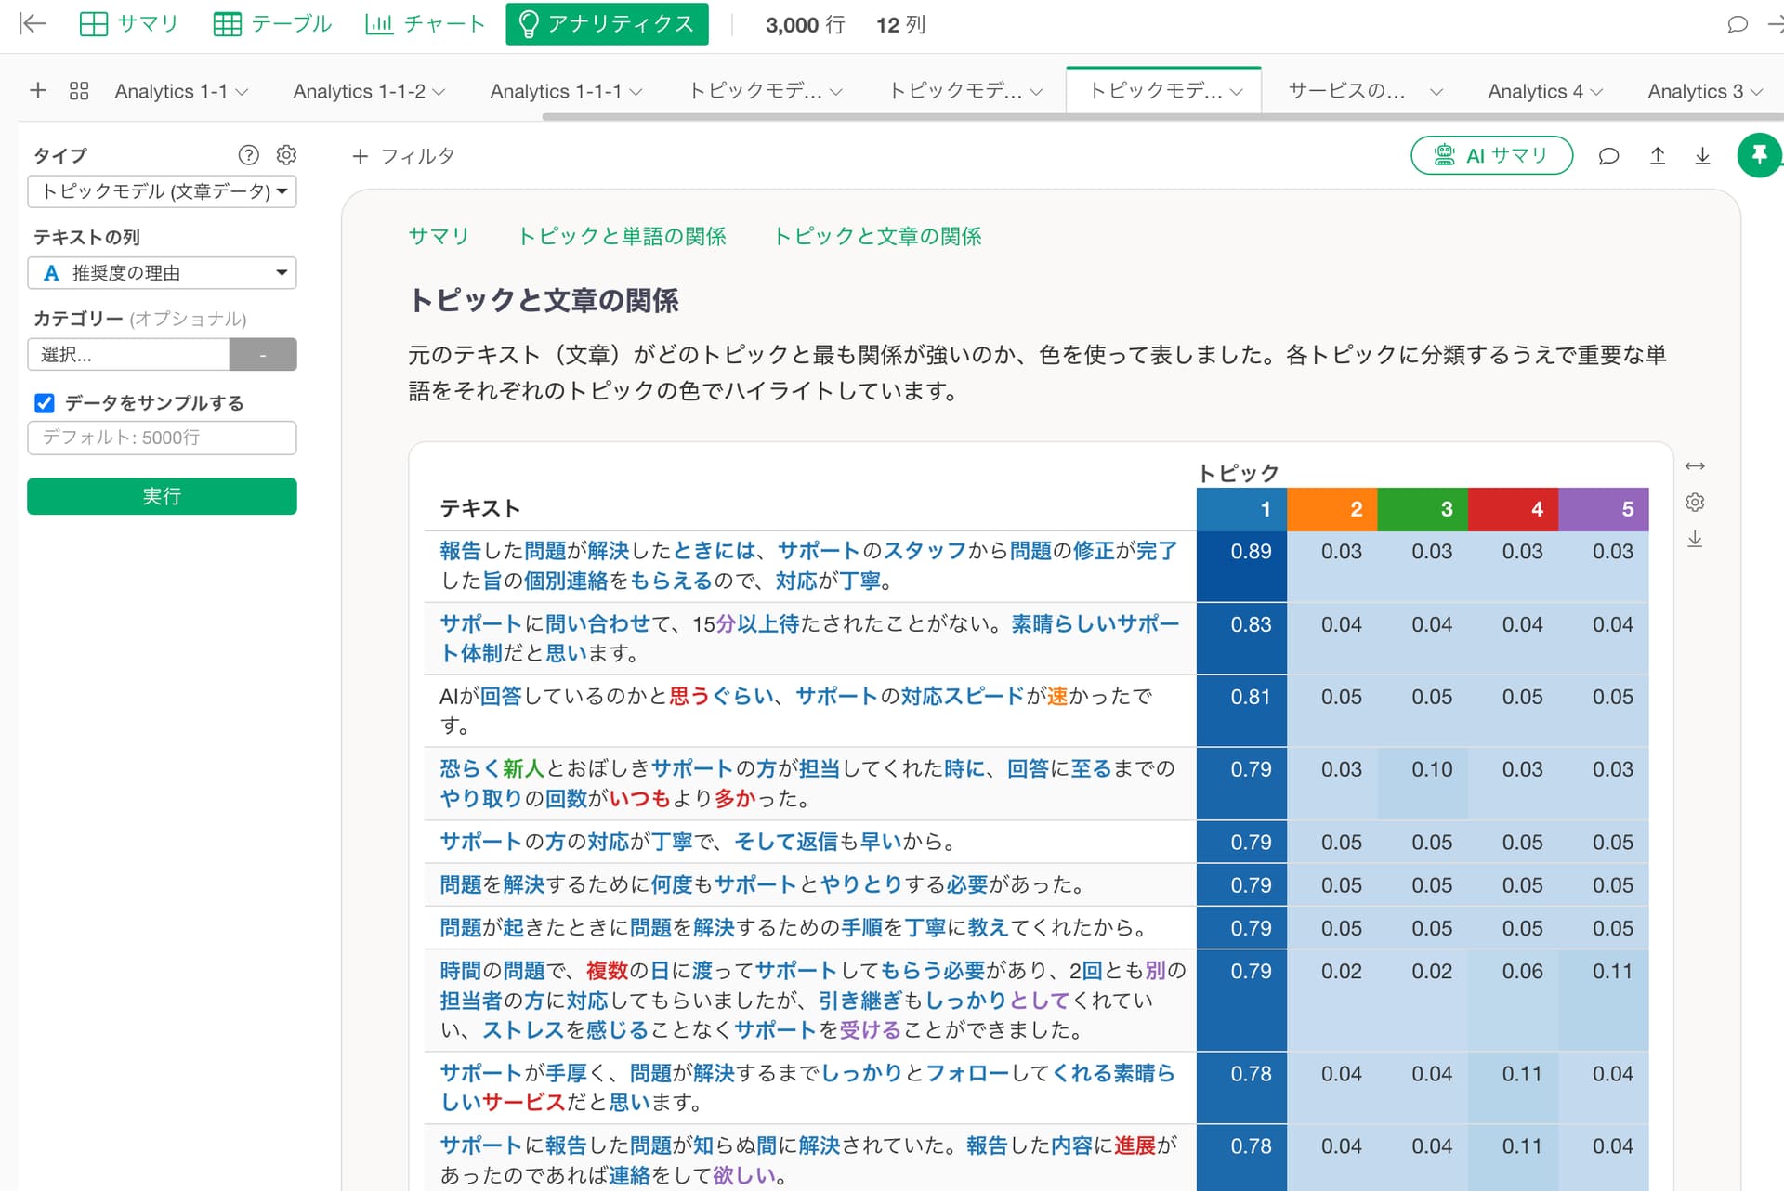Screen dimensions: 1784x1191
Task: Open the table settings gear icon
Action: (1695, 502)
